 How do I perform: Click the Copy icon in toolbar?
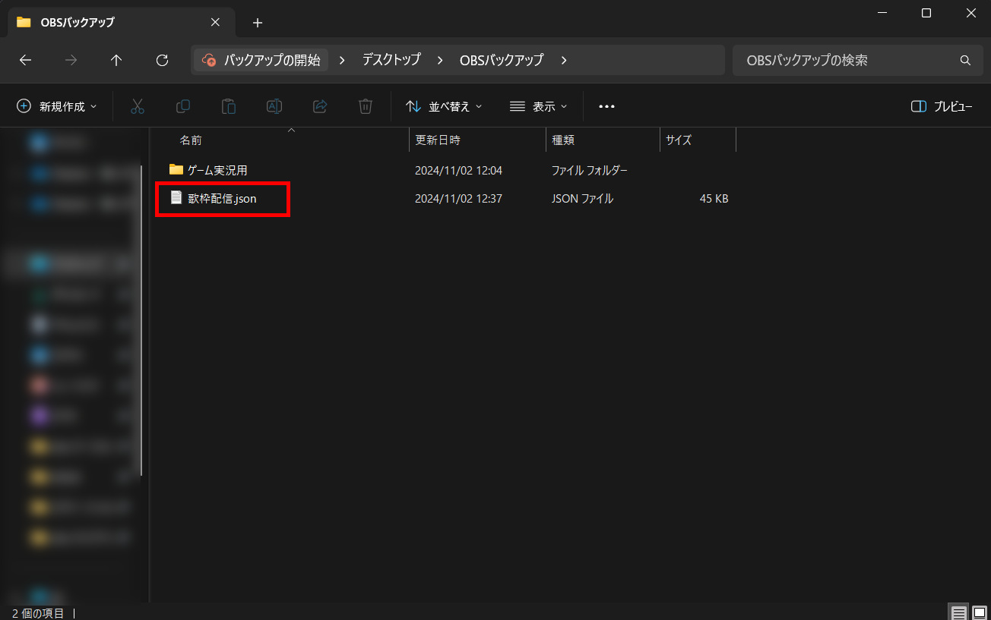183,106
